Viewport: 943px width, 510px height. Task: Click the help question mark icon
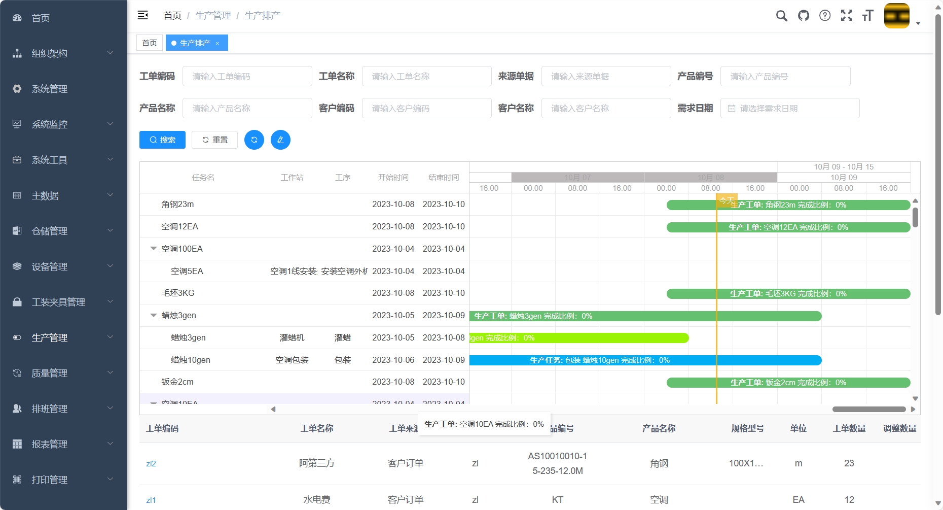pyautogui.click(x=825, y=16)
